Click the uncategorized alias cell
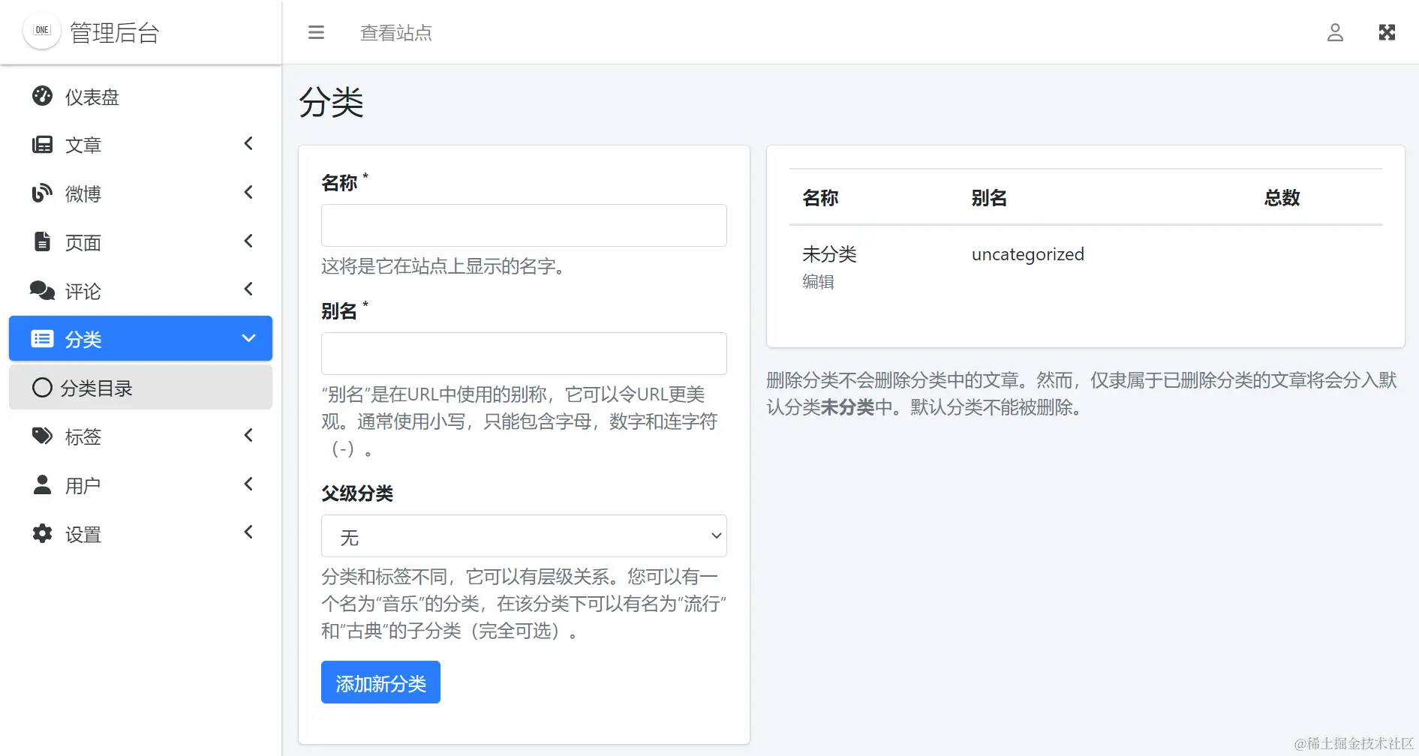The image size is (1419, 756). (x=1028, y=254)
